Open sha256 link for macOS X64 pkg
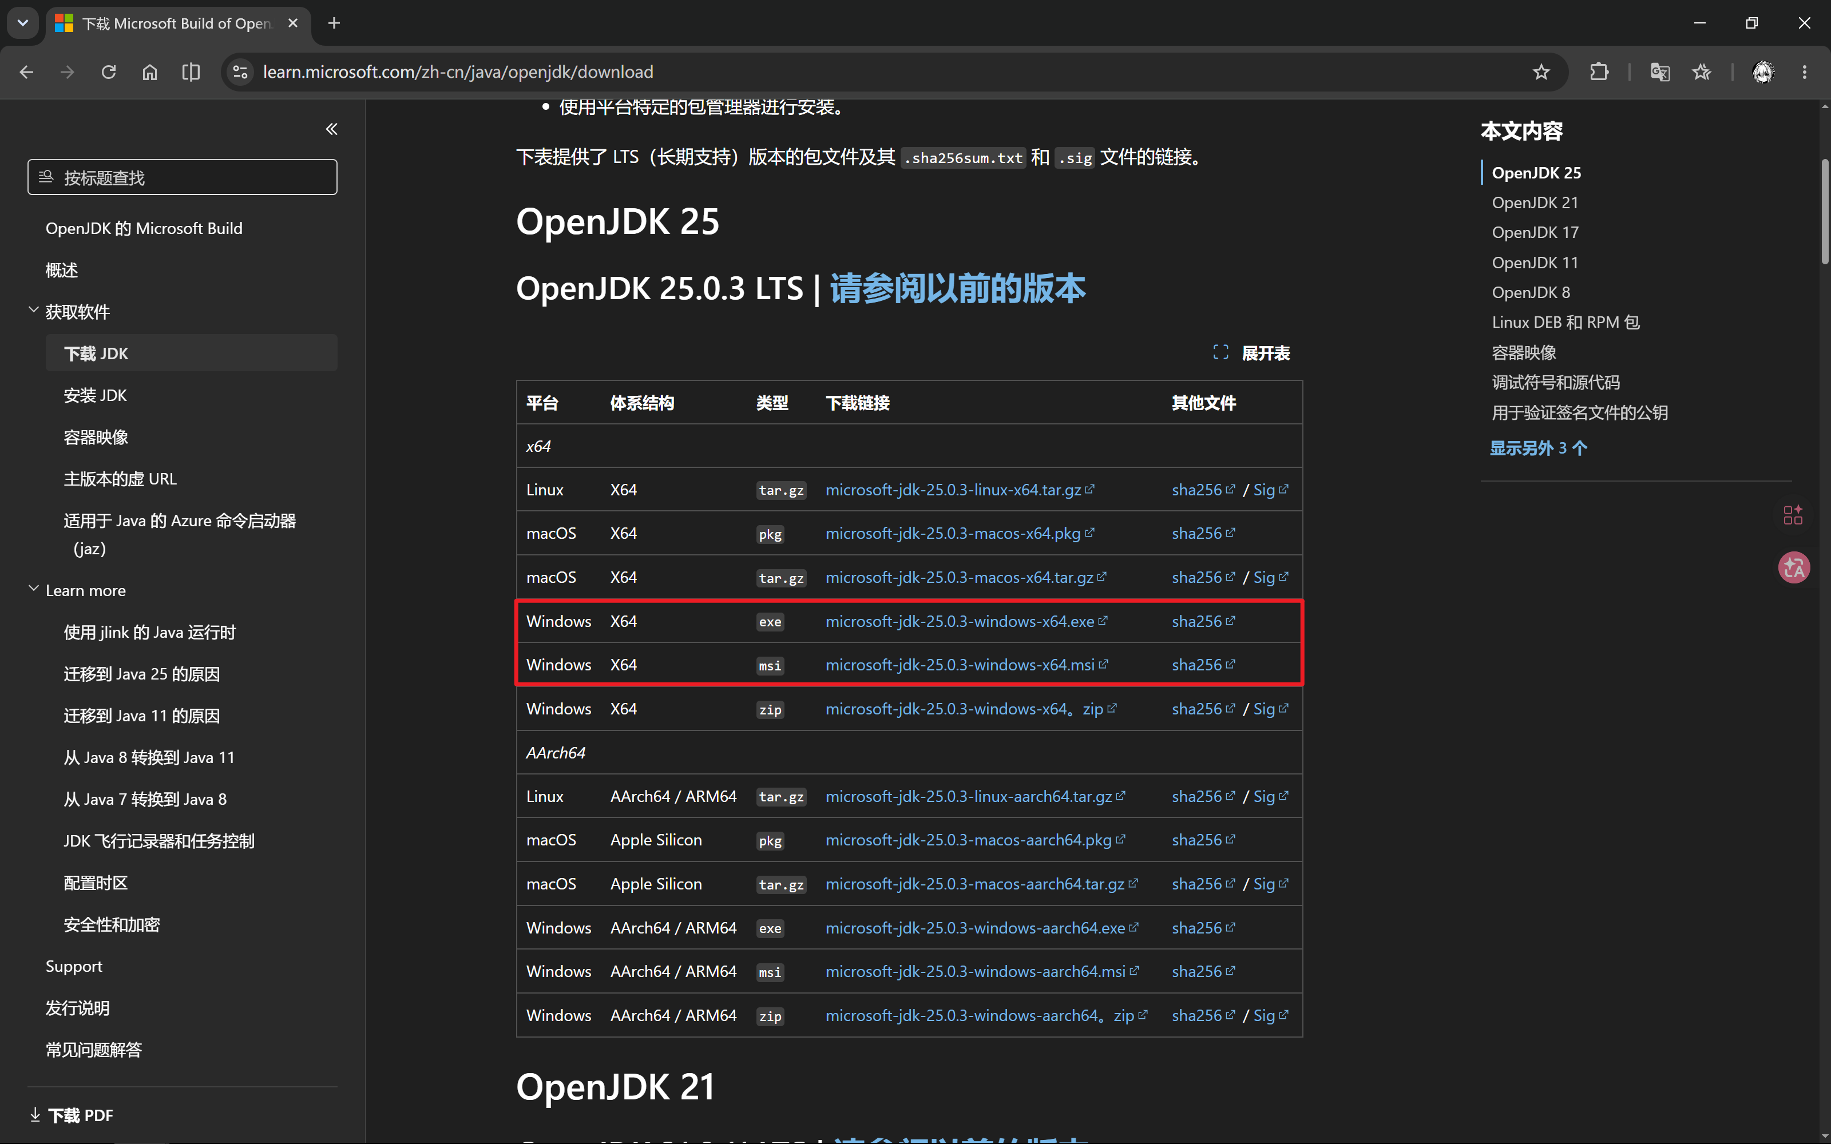Screen dimensions: 1831x1144 click(x=1203, y=534)
